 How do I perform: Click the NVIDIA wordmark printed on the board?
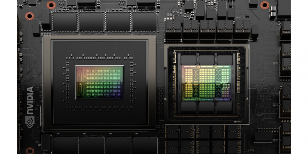click(30, 101)
